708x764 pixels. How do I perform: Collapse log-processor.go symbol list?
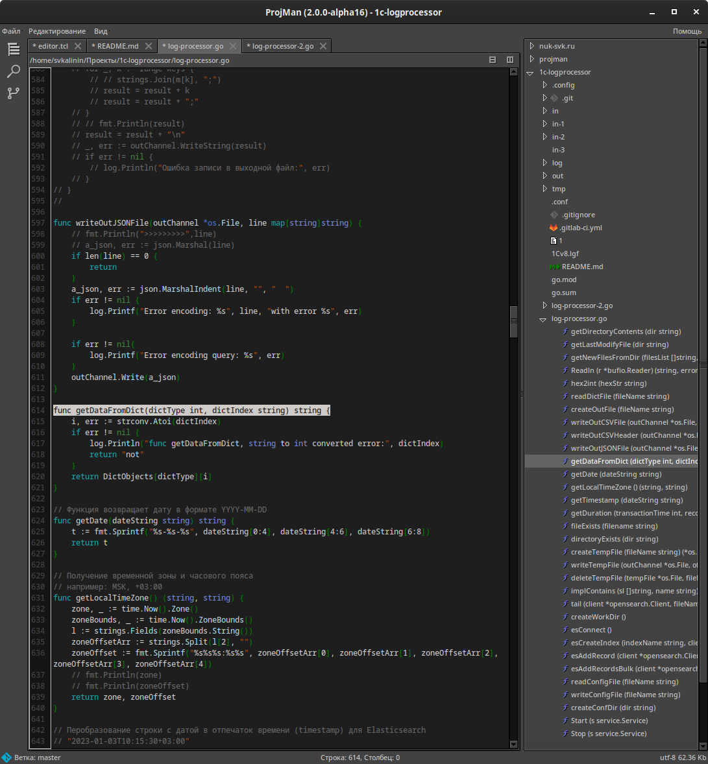(x=543, y=319)
